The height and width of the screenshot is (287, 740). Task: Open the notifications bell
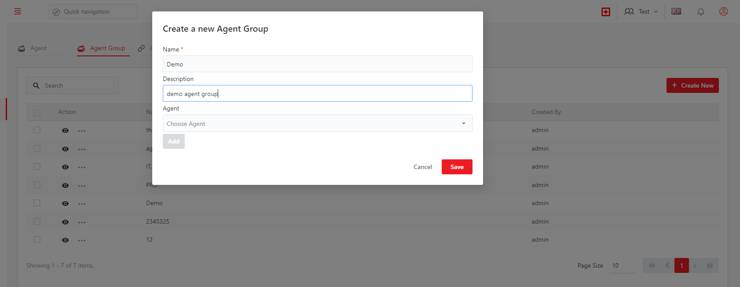coord(701,12)
